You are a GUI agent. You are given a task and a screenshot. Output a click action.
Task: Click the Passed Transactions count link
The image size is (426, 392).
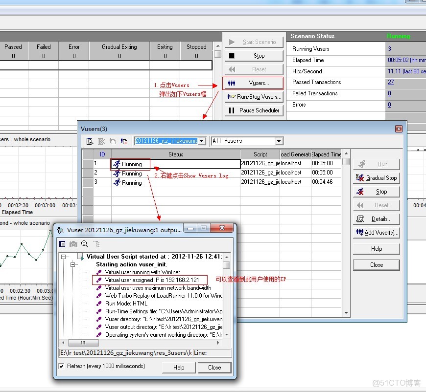point(390,82)
